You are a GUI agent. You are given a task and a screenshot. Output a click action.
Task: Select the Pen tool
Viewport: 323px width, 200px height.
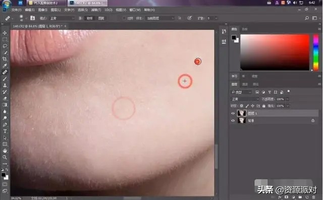point(5,125)
